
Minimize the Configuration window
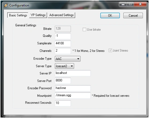(x=123, y=4)
